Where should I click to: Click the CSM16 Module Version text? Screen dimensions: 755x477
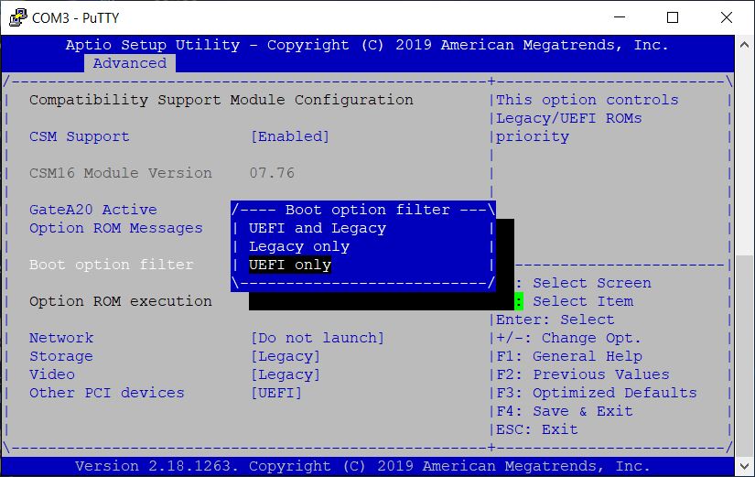click(121, 173)
